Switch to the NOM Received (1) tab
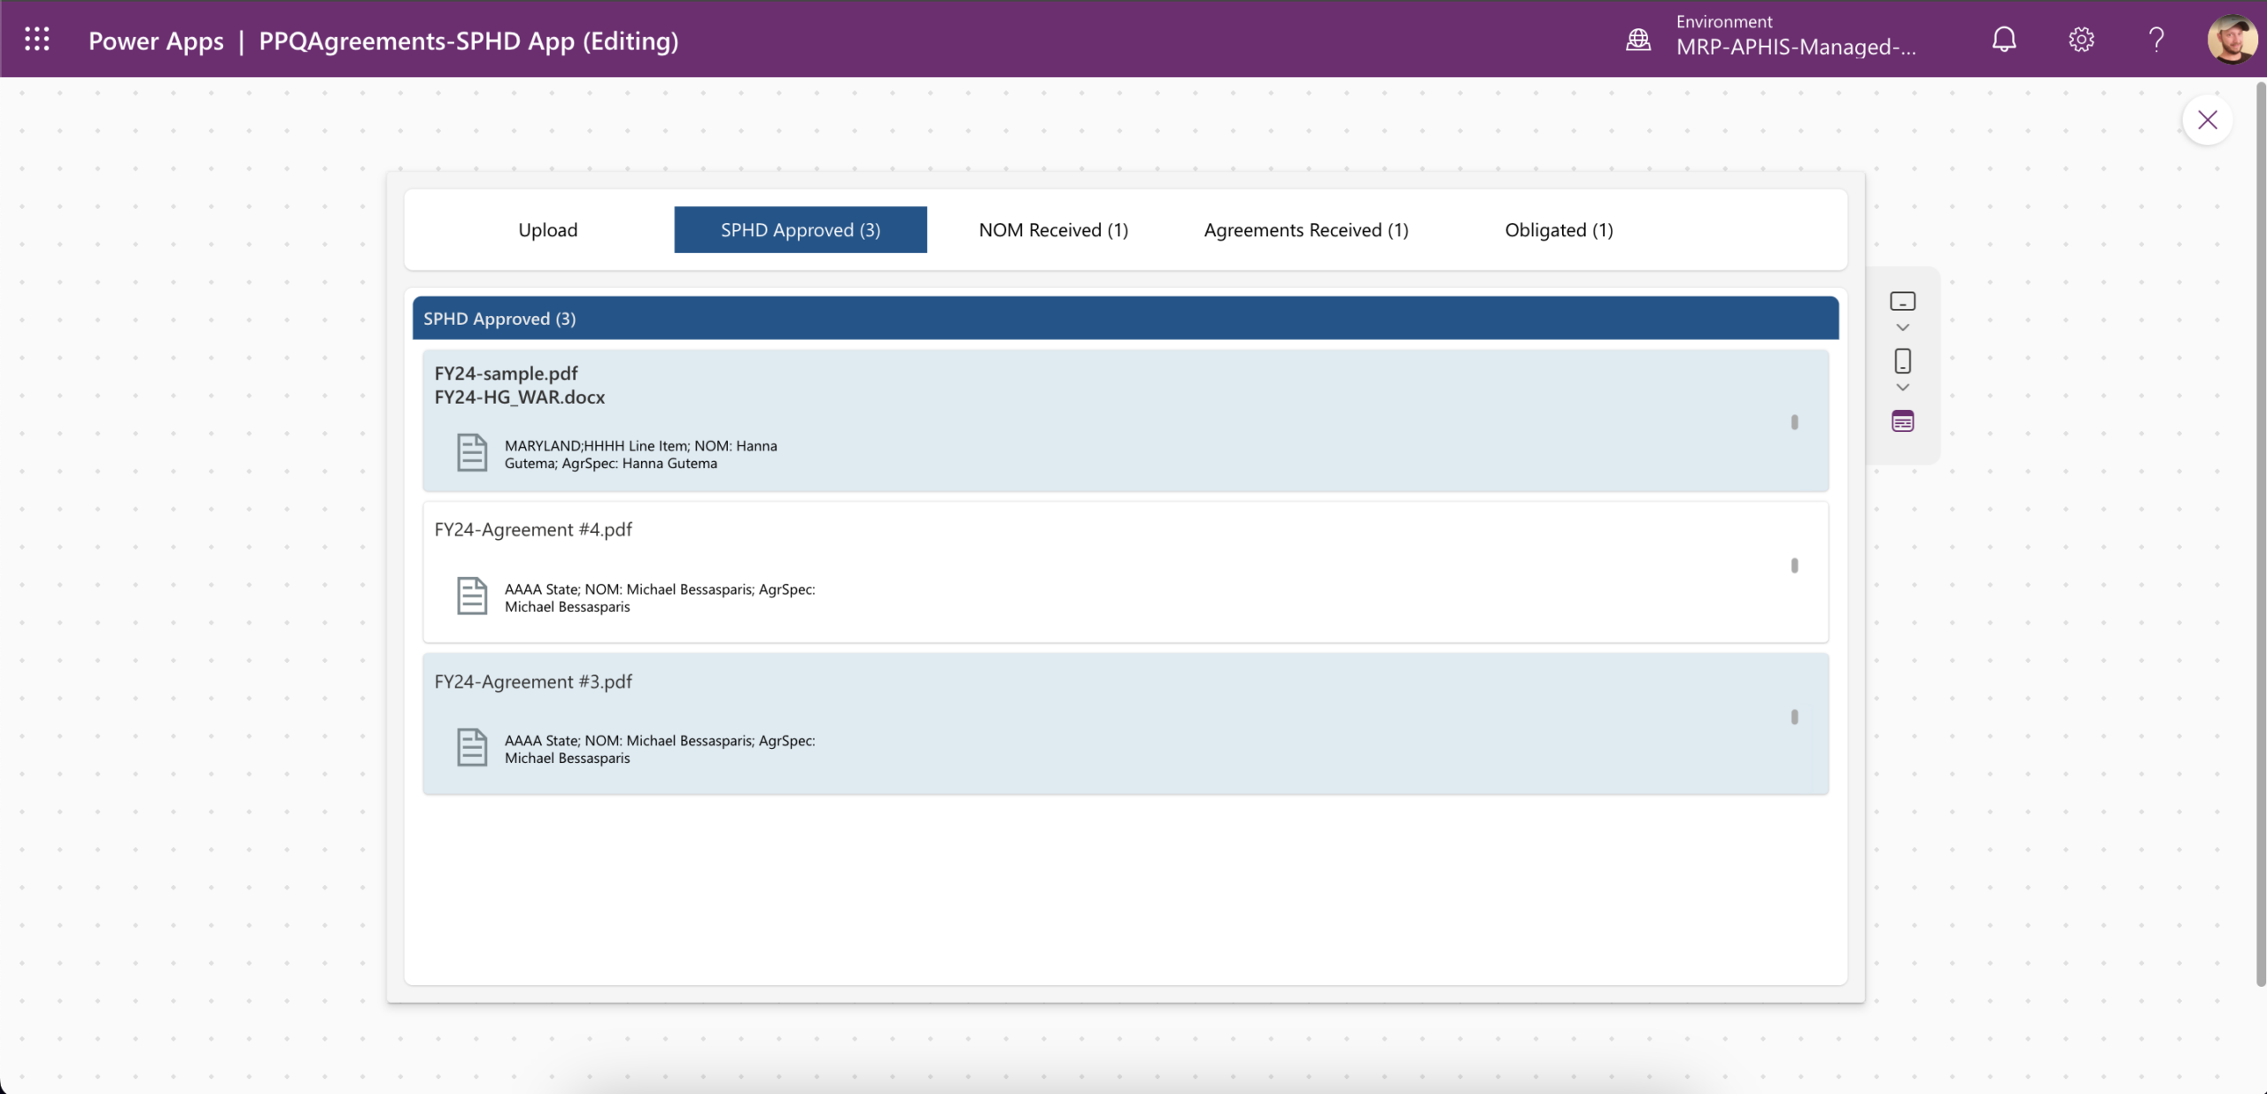The width and height of the screenshot is (2267, 1094). (1053, 230)
